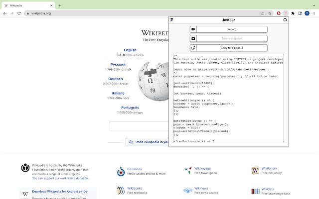Click inside the generated test code area
The image size is (319, 199).
(x=228, y=98)
